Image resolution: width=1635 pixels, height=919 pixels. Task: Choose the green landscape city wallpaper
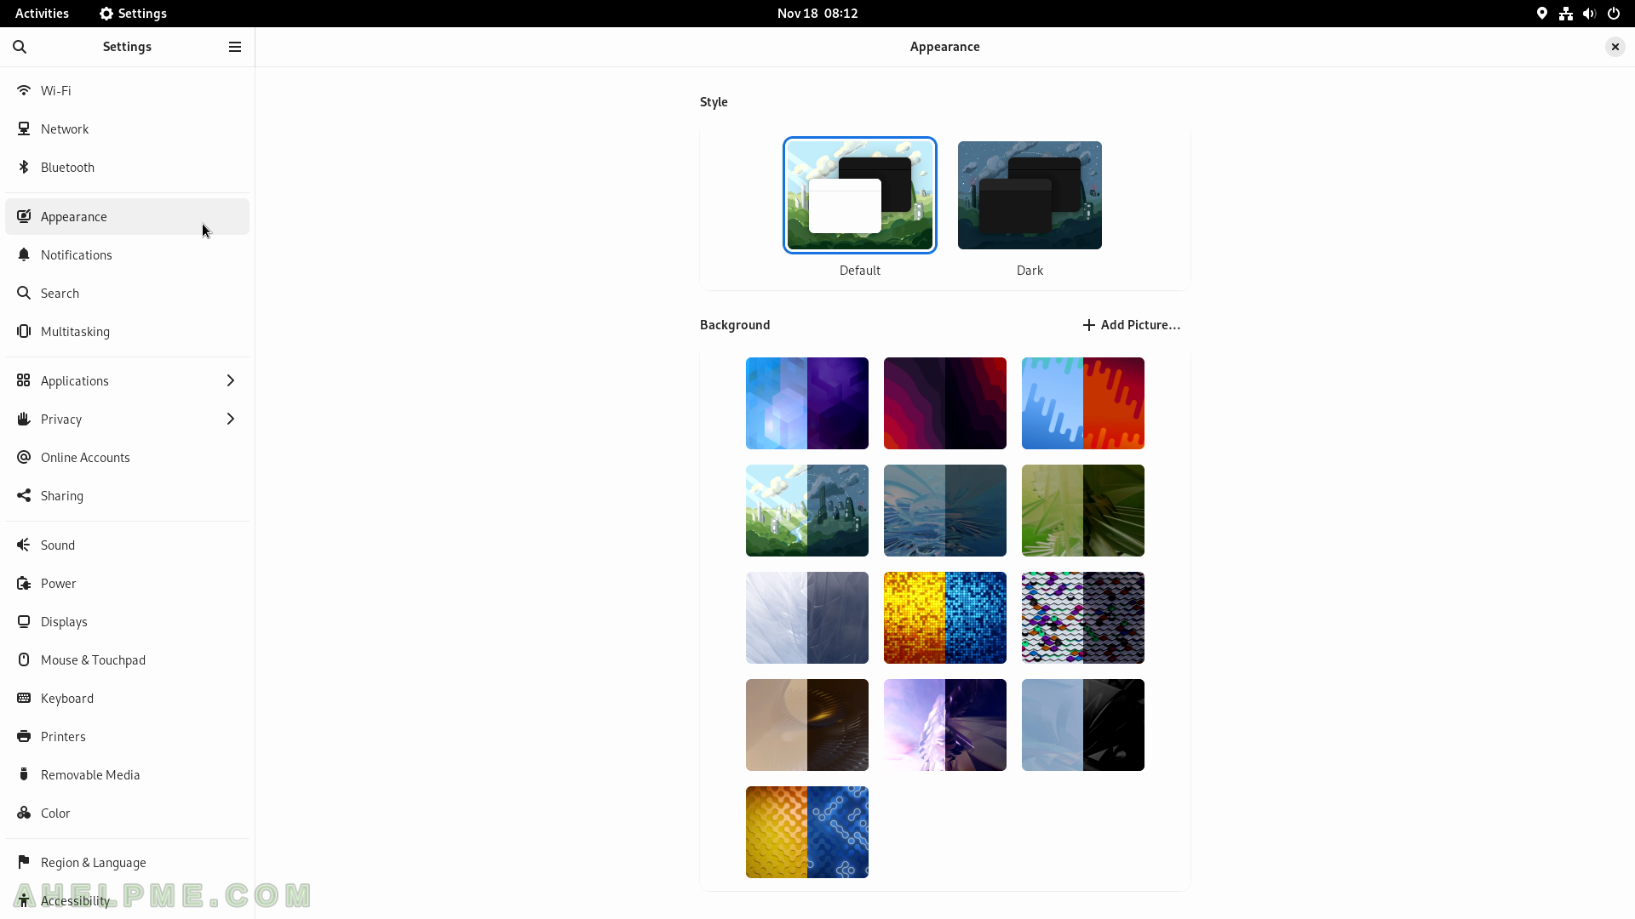click(807, 511)
